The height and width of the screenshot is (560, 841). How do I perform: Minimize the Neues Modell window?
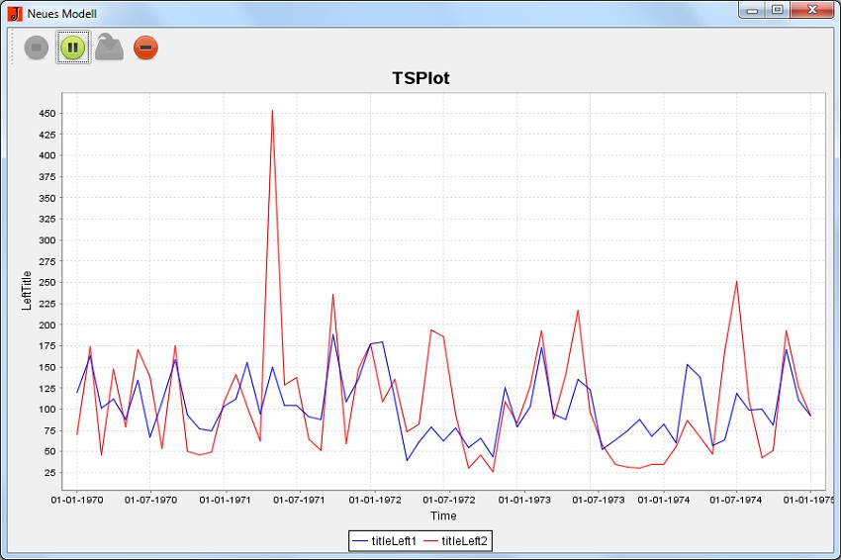tap(753, 10)
